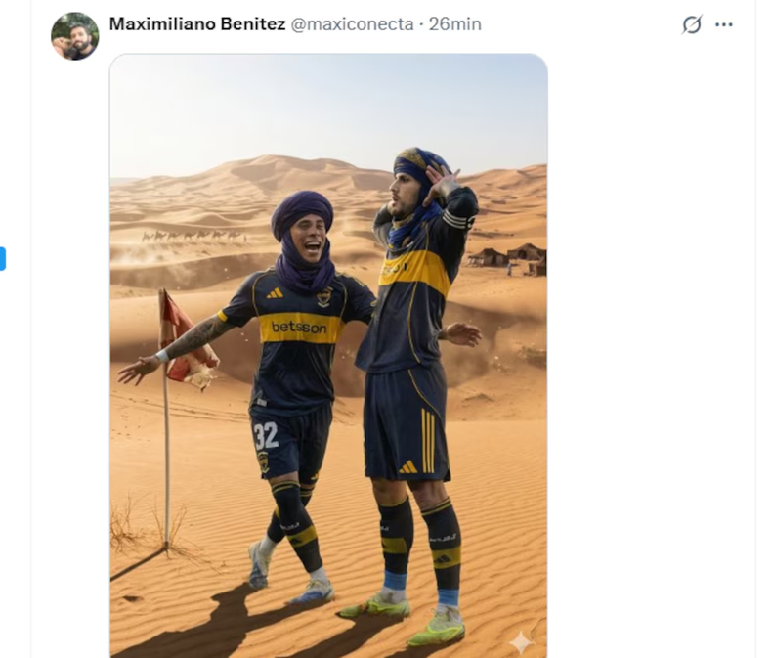Click the betsson sponsor logo on jersey
Image resolution: width=772 pixels, height=658 pixels.
(299, 327)
